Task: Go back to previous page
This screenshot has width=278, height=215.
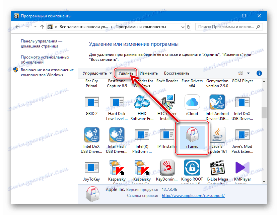Action: tap(17, 27)
